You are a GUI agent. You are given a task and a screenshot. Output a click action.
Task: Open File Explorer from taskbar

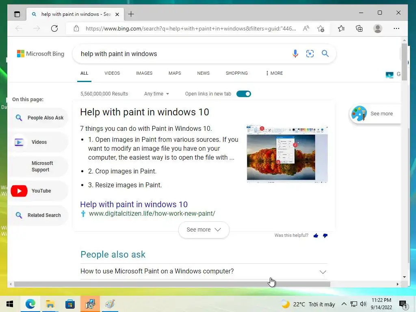click(x=50, y=304)
